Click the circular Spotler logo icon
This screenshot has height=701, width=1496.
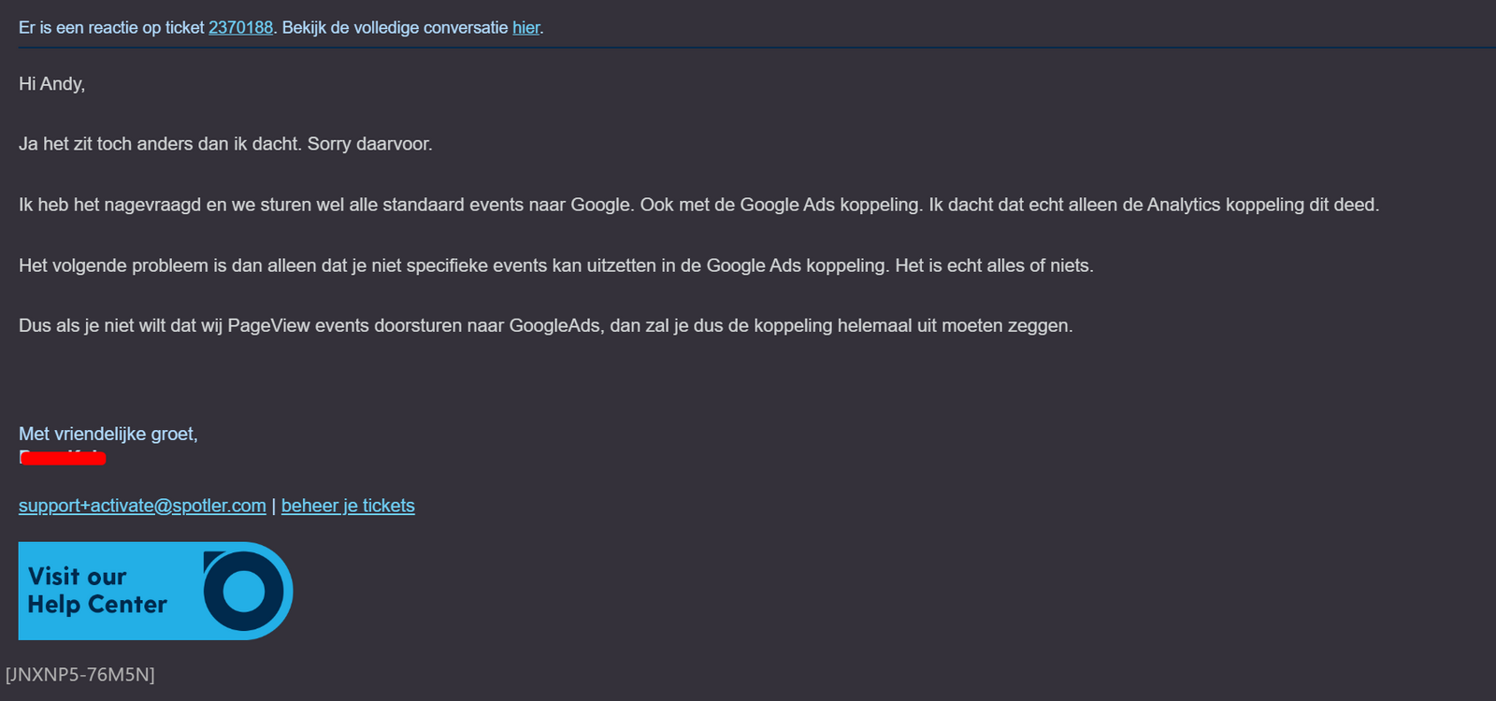click(x=244, y=591)
